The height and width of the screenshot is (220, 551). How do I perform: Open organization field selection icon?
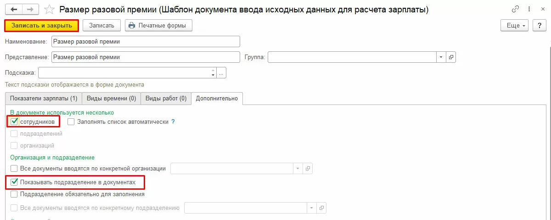pyautogui.click(x=308, y=168)
